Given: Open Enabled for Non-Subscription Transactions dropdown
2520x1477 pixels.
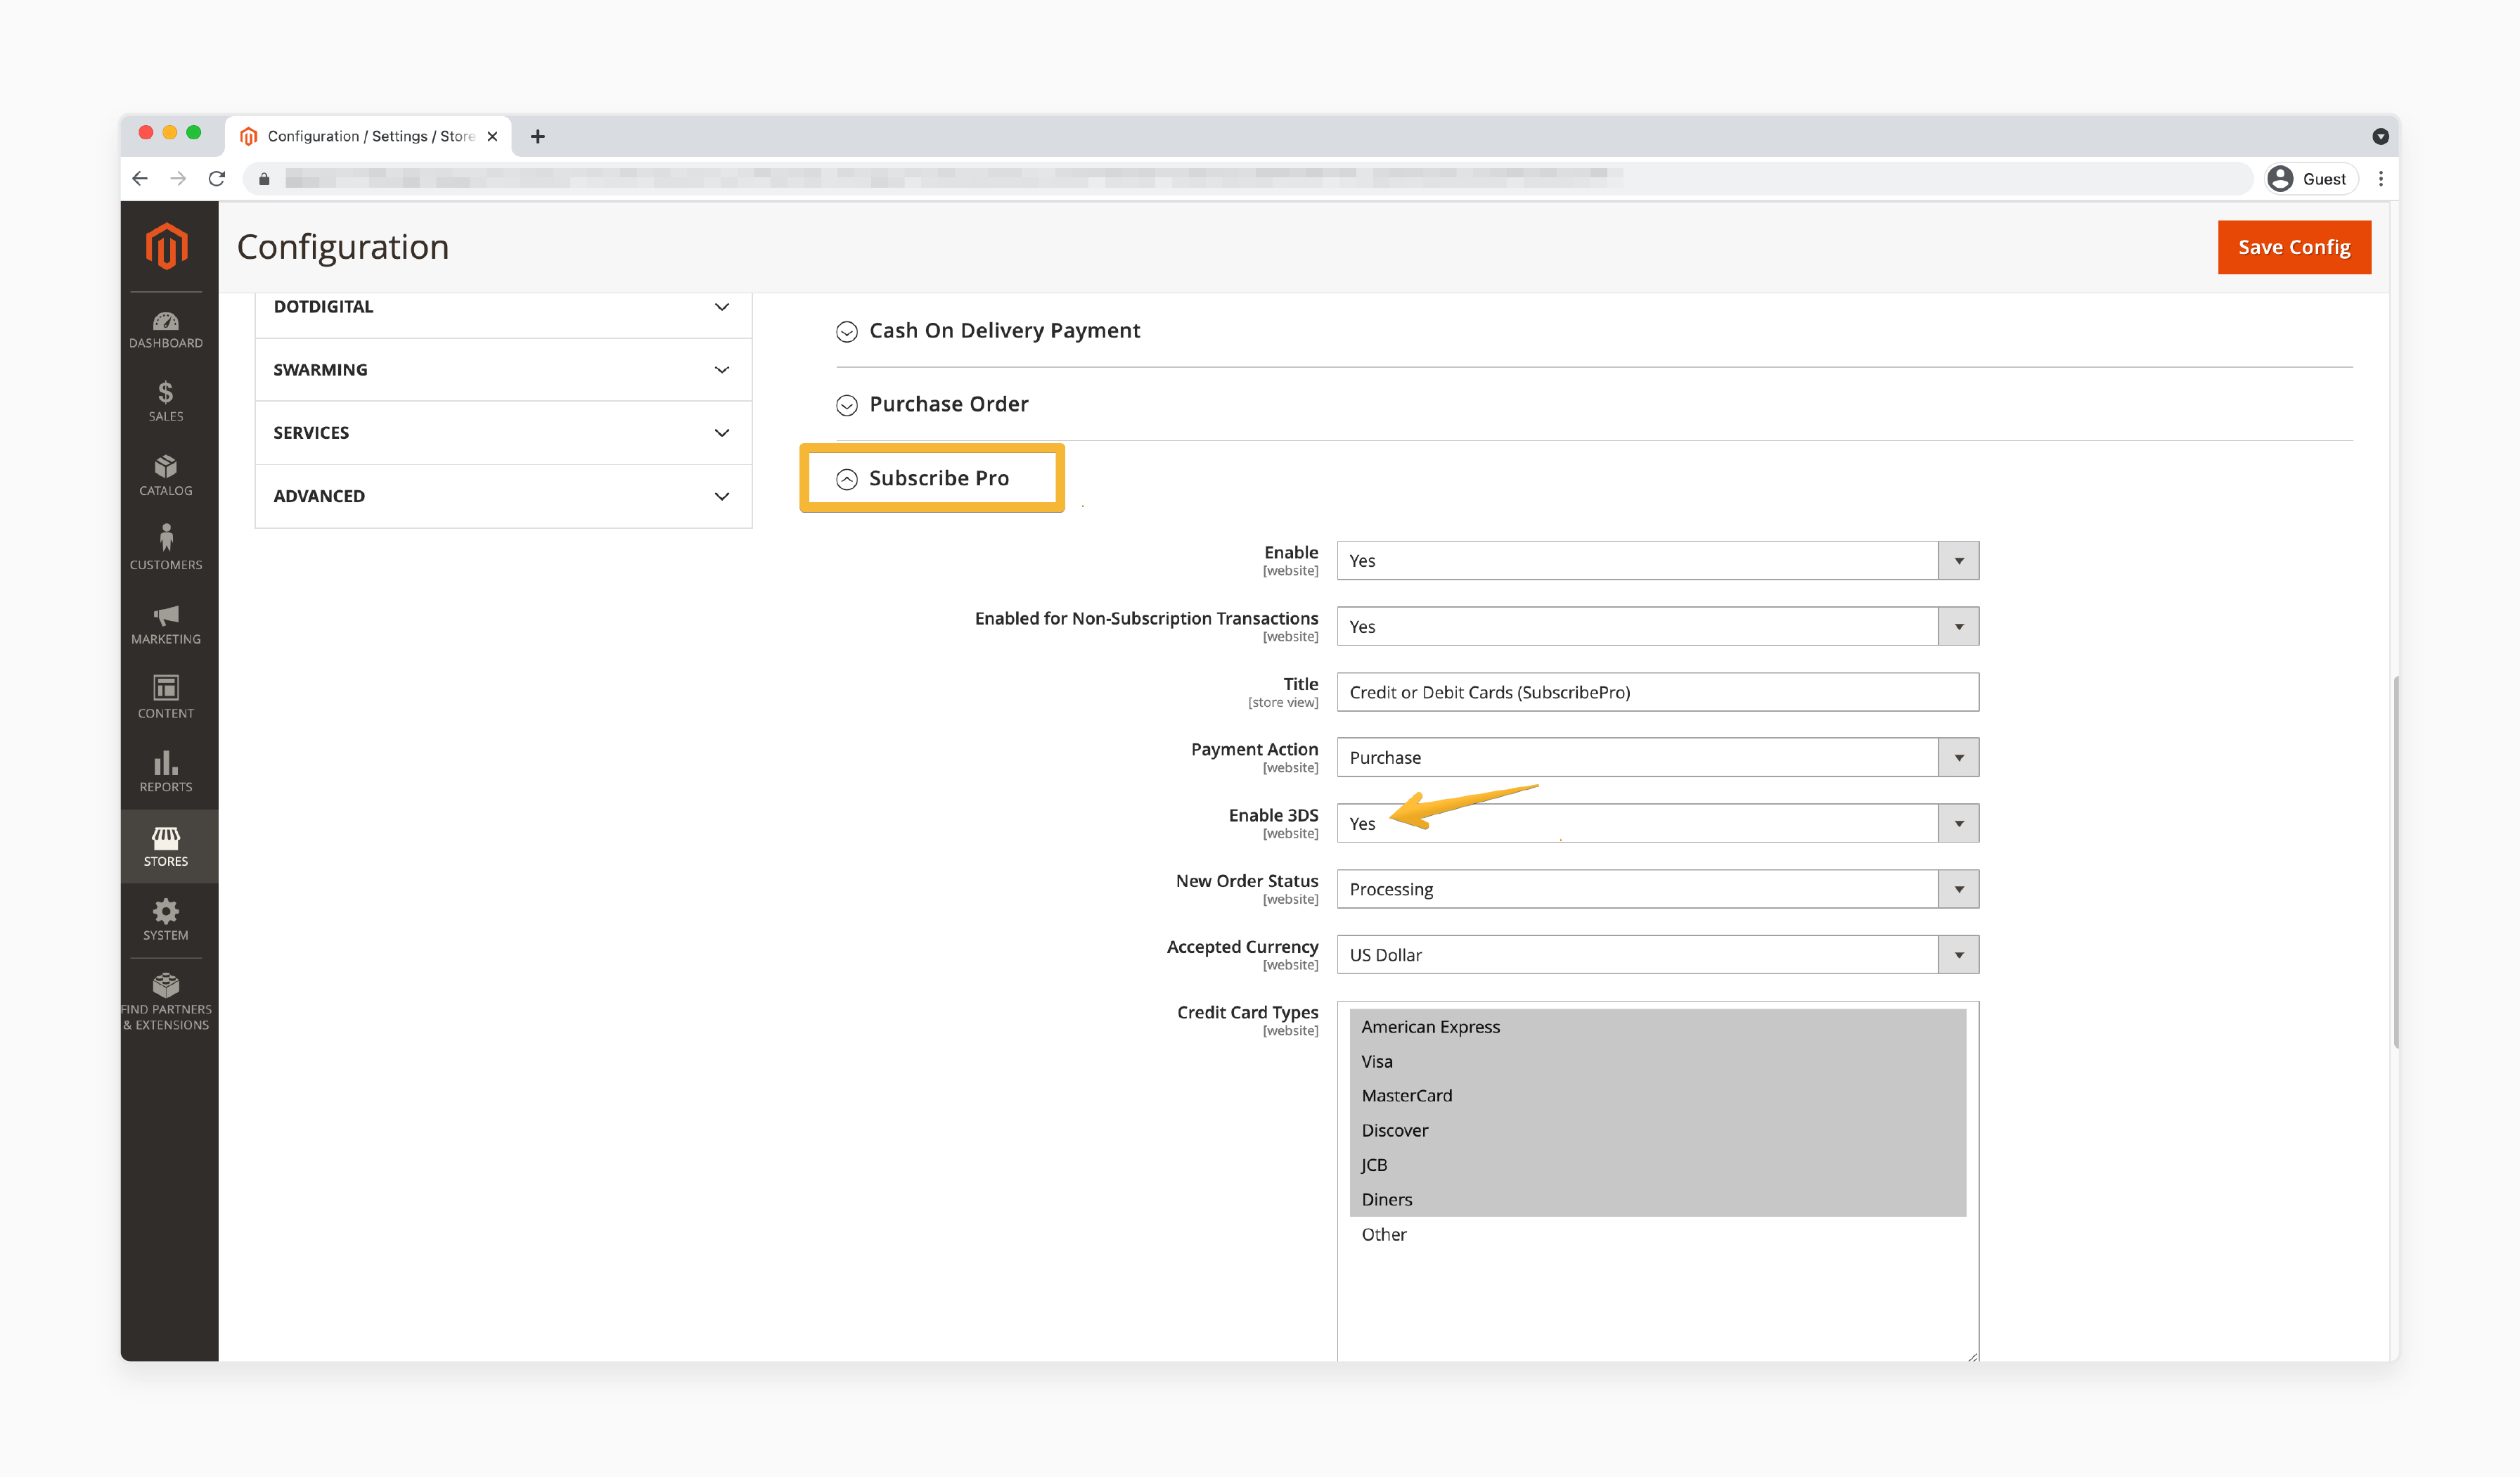Looking at the screenshot, I should (1658, 627).
